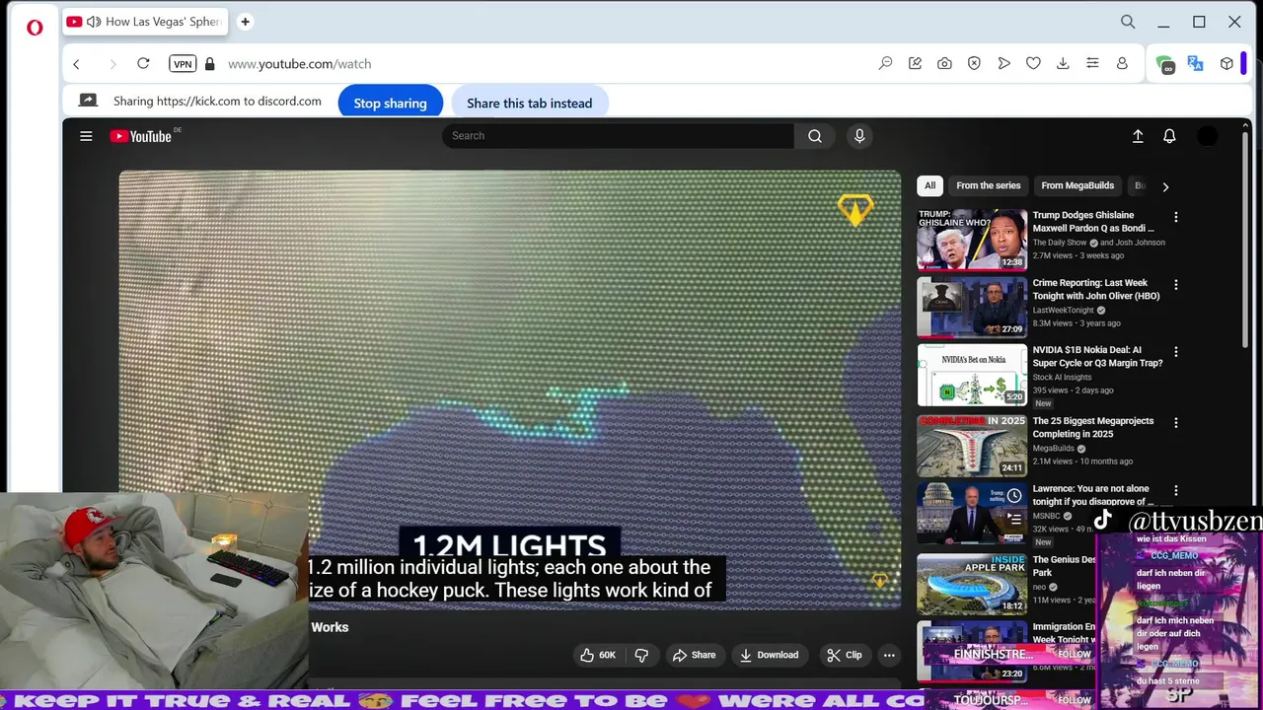This screenshot has height=710, width=1263.
Task: Show more filter chips arrow
Action: tap(1165, 186)
